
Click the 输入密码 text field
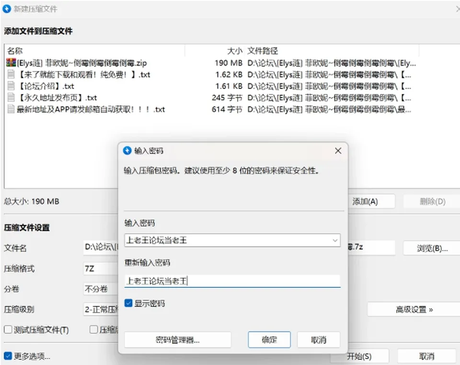232,240
